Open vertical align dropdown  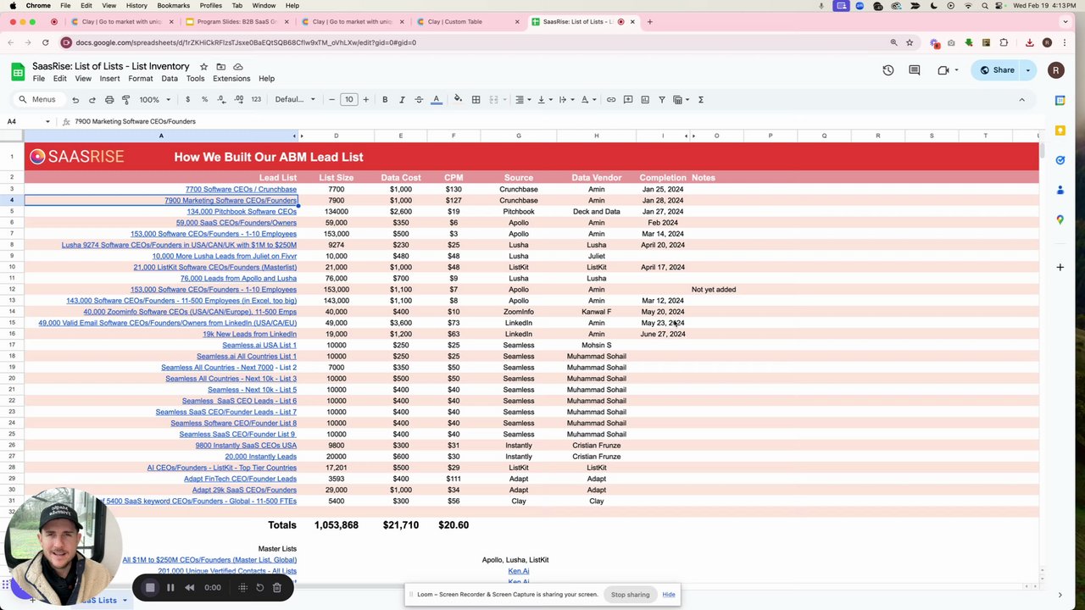[x=543, y=100]
